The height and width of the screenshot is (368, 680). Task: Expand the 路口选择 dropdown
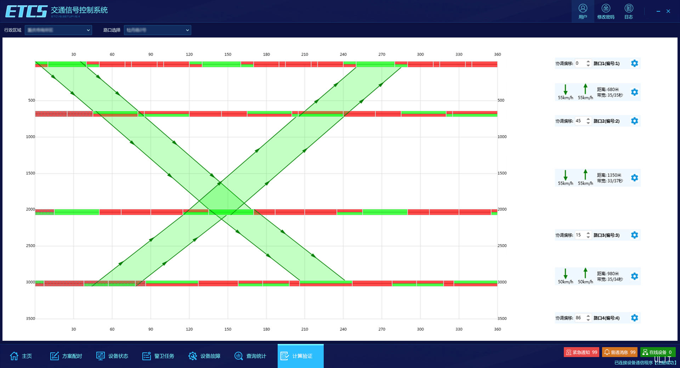coord(158,30)
